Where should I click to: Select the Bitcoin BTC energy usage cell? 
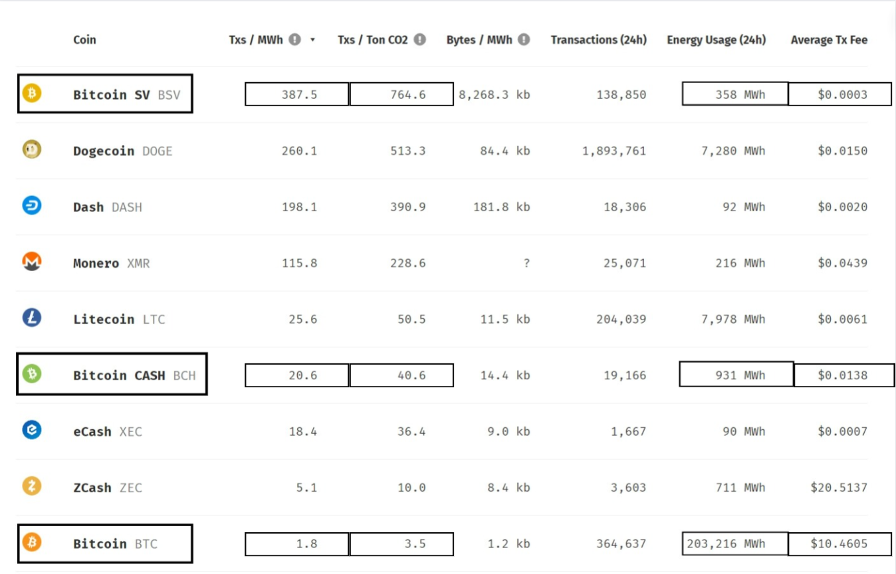click(735, 543)
